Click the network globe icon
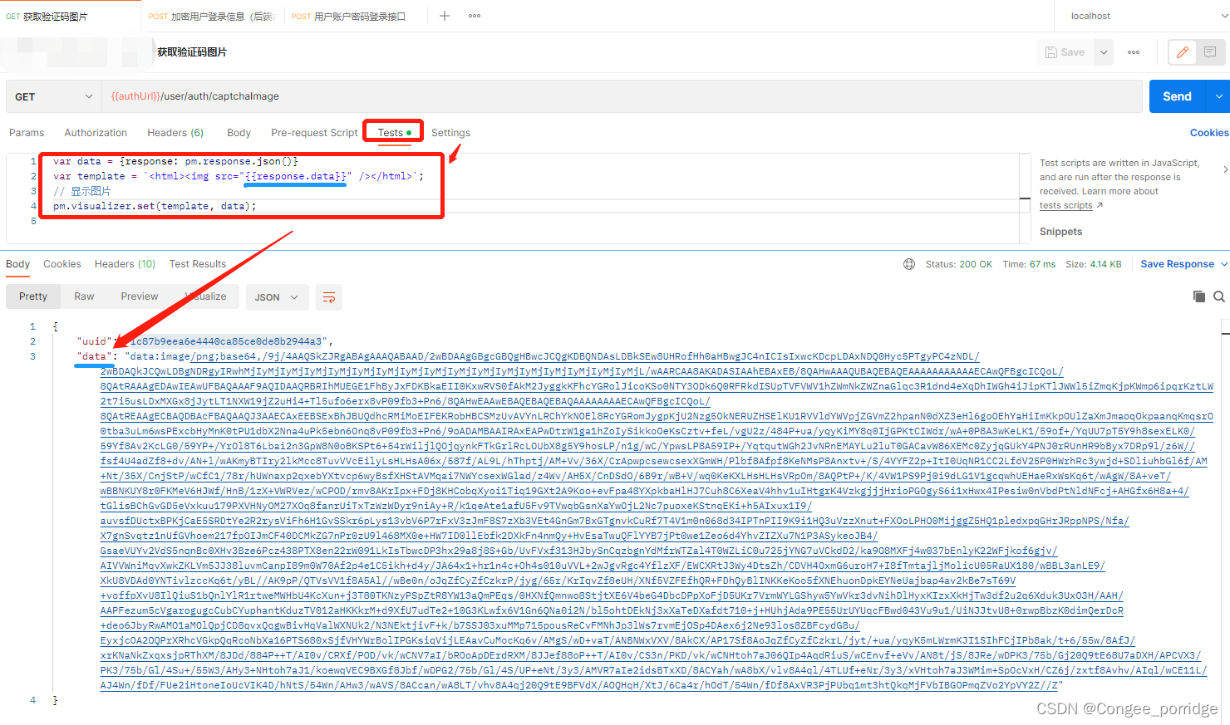The image size is (1230, 725). point(909,264)
